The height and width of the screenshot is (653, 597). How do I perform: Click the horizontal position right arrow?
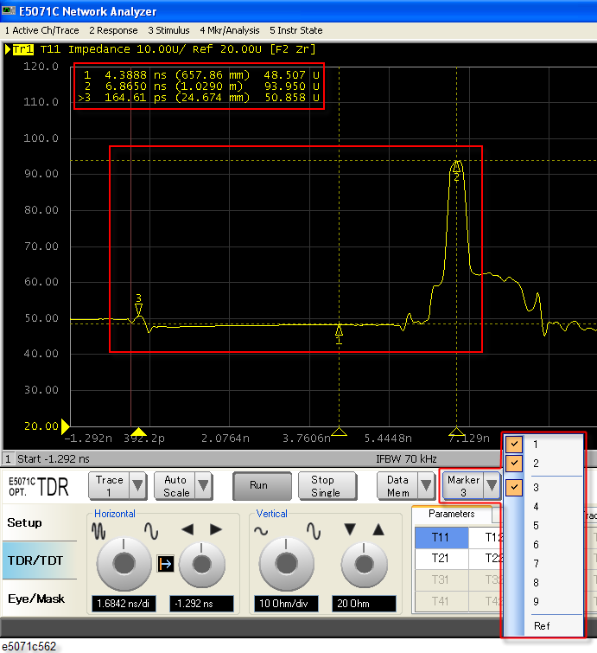216,529
